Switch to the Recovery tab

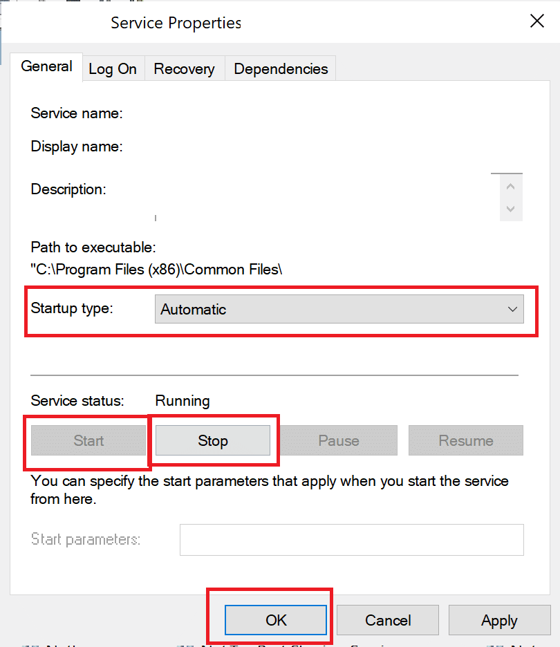[184, 69]
